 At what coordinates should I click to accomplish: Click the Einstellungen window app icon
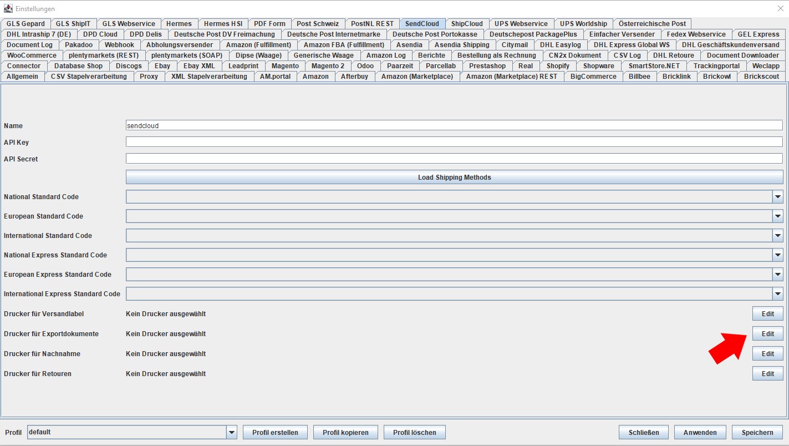tap(8, 9)
